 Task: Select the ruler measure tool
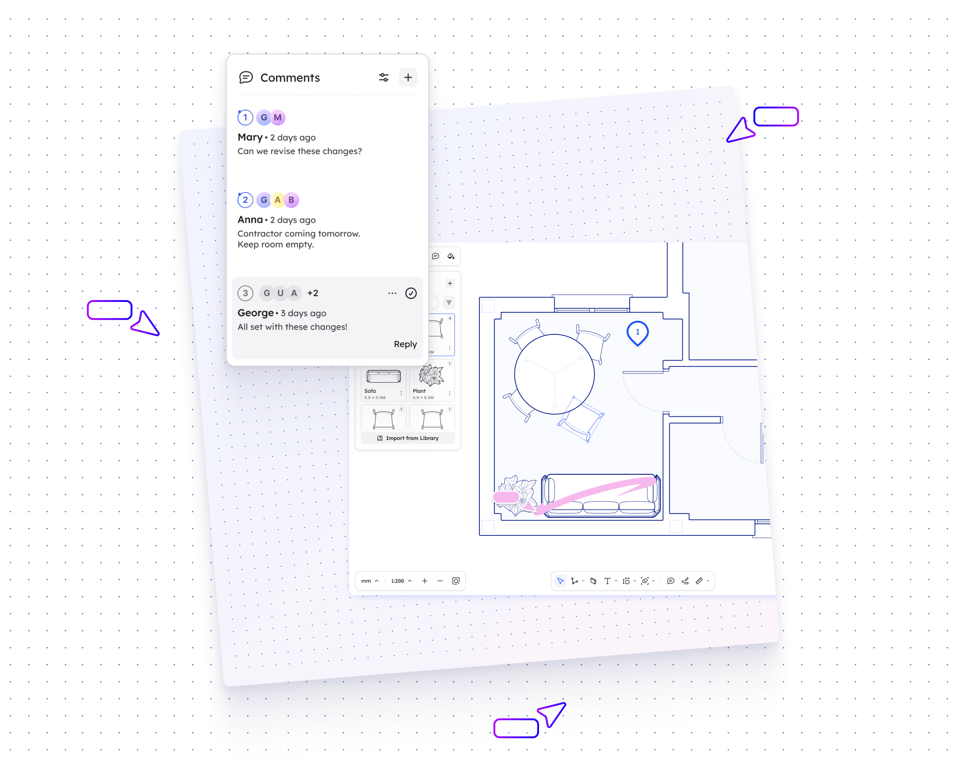pyautogui.click(x=699, y=581)
